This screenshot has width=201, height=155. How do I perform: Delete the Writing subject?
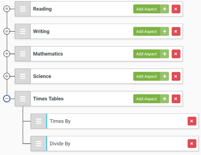[176, 31]
